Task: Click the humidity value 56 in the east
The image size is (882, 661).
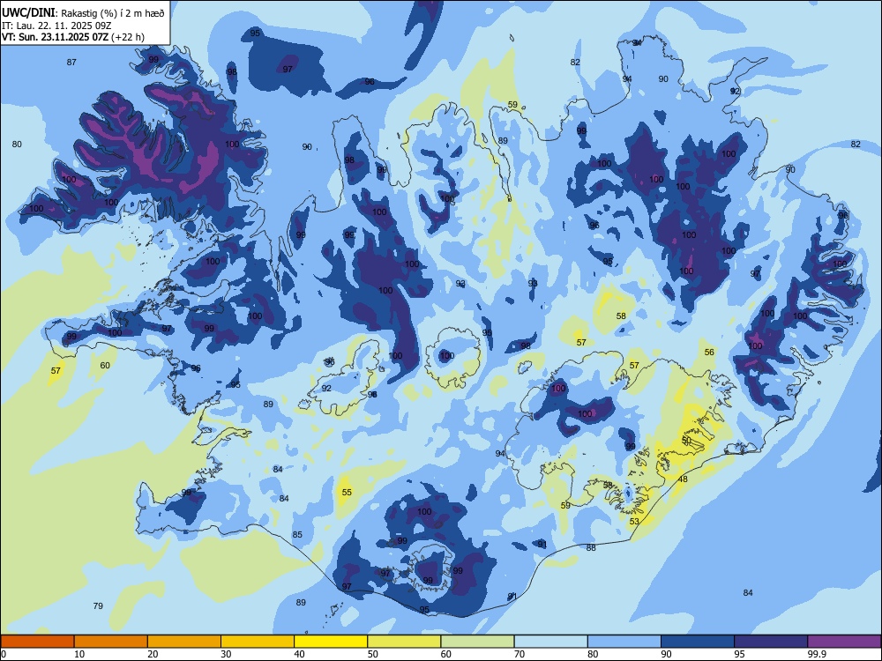Action: pos(709,352)
